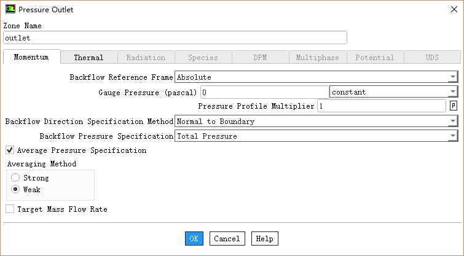The height and width of the screenshot is (256, 464).
Task: Select the Weak averaging method
Action: pyautogui.click(x=15, y=190)
